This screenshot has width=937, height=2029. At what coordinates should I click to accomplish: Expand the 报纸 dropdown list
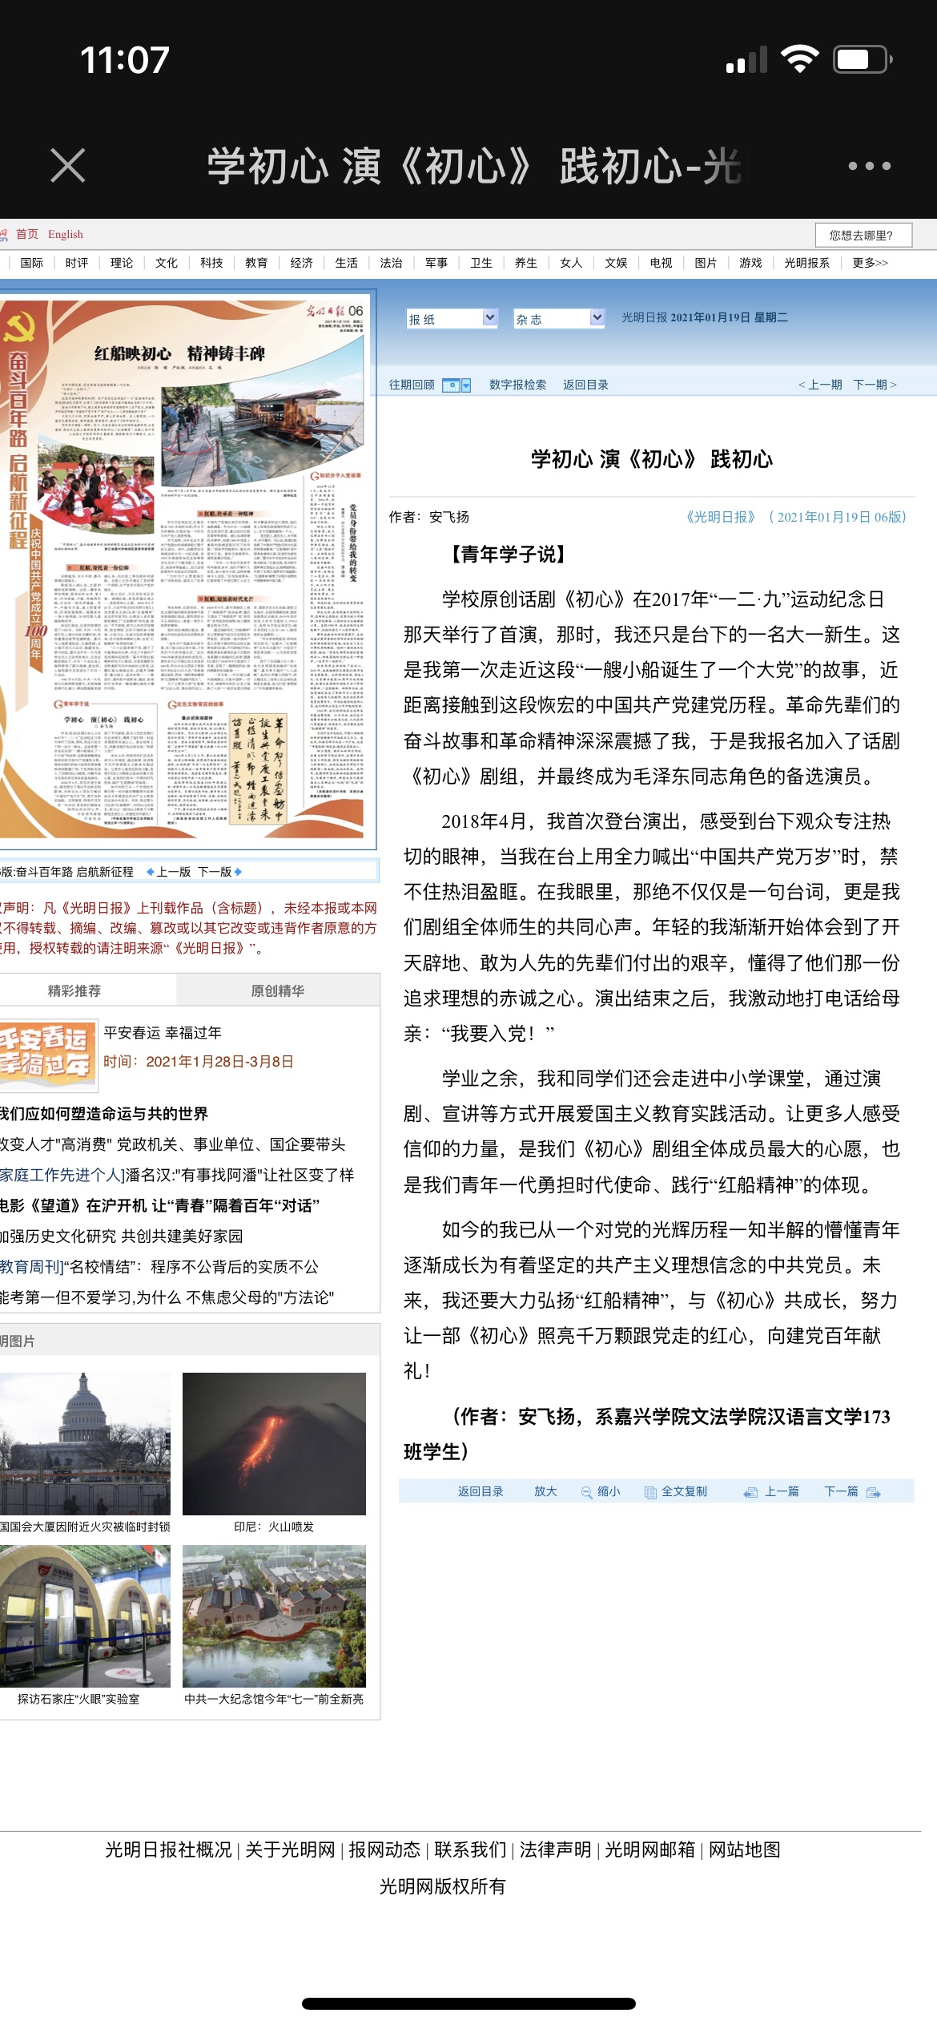point(490,318)
